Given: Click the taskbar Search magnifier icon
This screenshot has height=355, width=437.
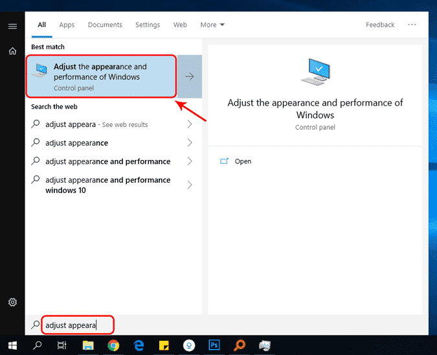Looking at the screenshot, I should pos(38,345).
